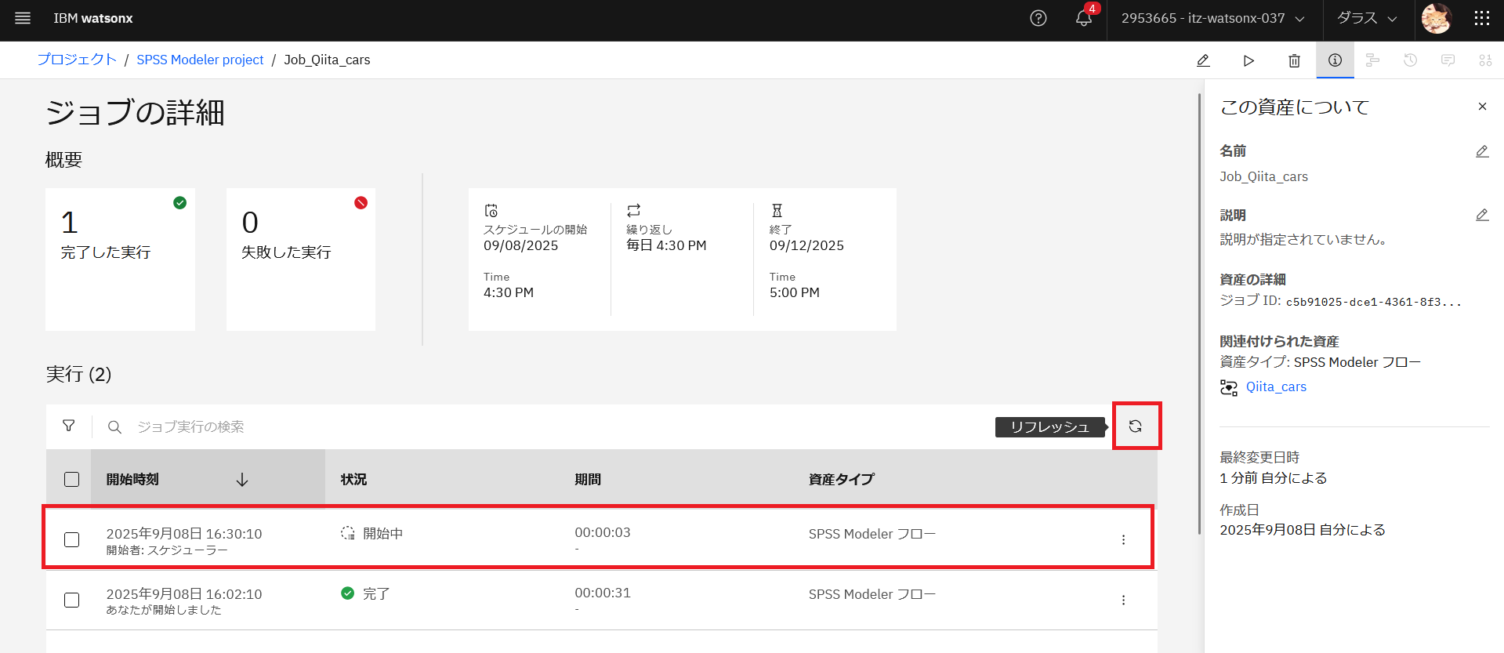Open the lineage/relationship icon in toolbar

(1372, 60)
